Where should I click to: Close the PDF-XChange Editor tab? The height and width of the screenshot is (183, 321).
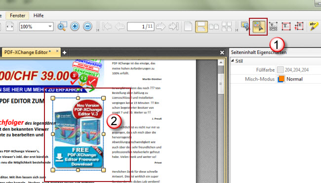[57, 51]
